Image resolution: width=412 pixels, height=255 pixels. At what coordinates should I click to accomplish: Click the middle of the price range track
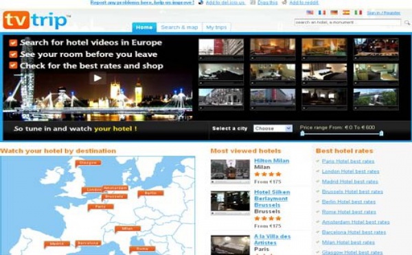342,134
